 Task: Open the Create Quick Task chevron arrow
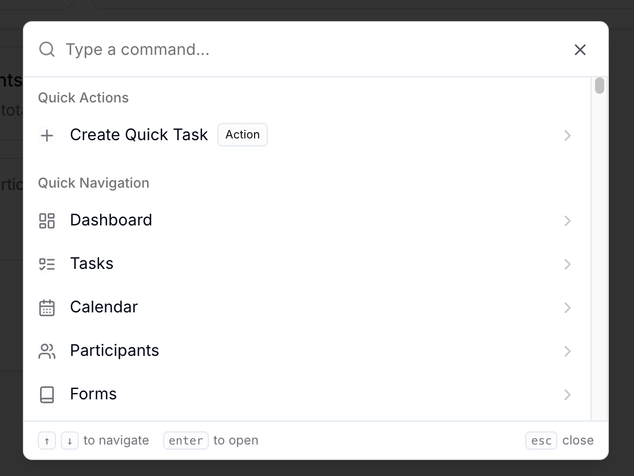tap(568, 136)
